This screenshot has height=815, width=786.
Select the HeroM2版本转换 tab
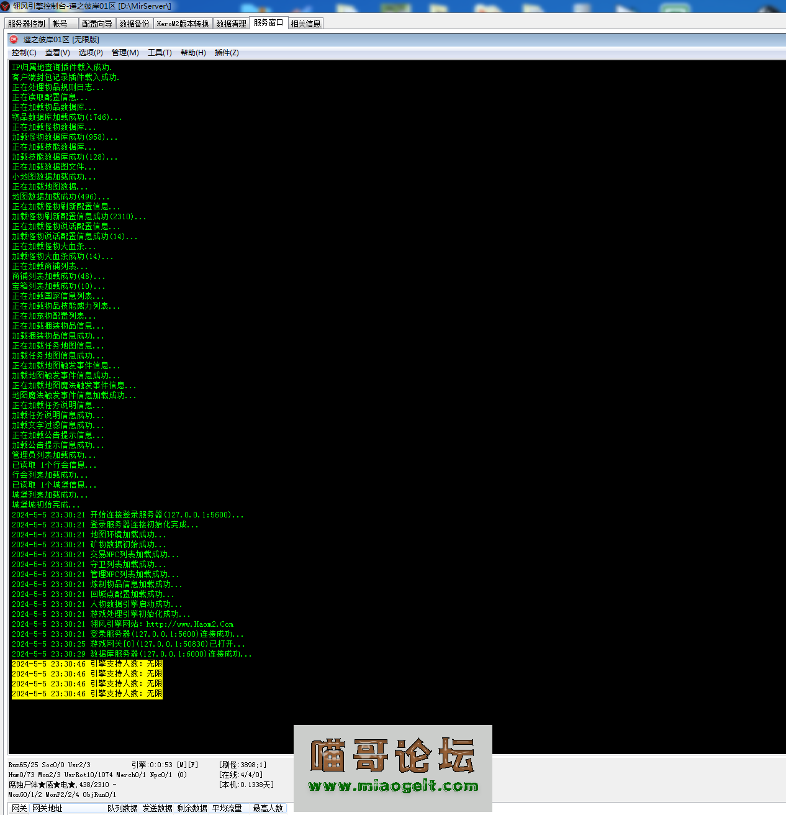coord(183,24)
